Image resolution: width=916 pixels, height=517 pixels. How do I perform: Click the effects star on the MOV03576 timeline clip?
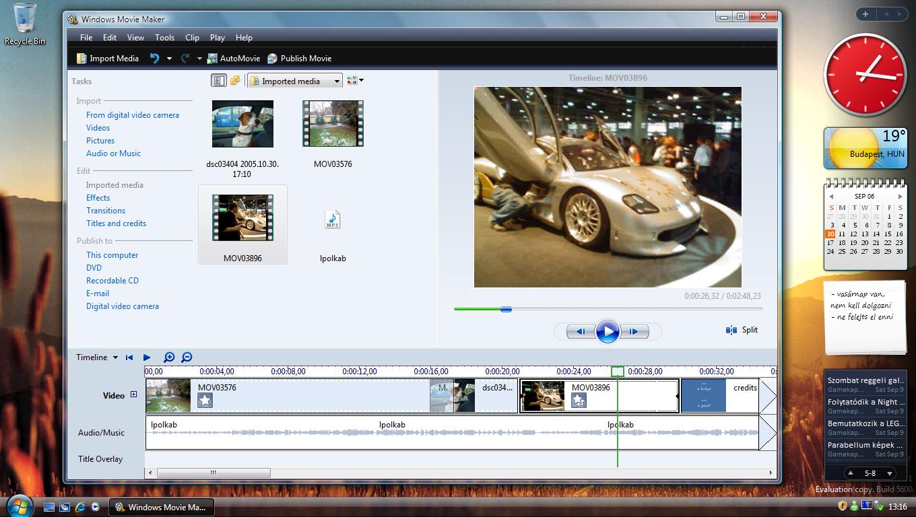coord(205,401)
